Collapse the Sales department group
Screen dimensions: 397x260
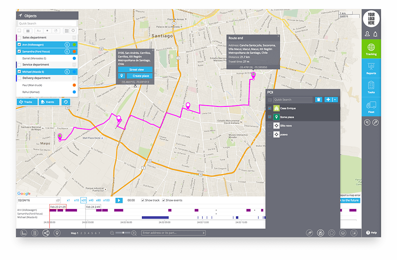pyautogui.click(x=74, y=38)
